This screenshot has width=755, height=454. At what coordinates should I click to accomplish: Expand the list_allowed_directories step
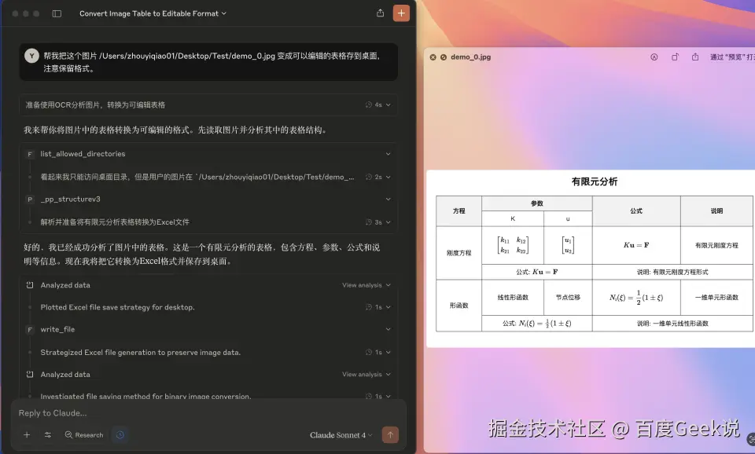pos(388,154)
